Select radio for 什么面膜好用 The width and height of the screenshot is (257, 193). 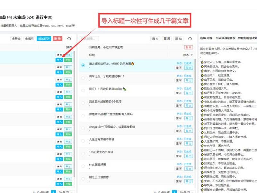pos(83,166)
